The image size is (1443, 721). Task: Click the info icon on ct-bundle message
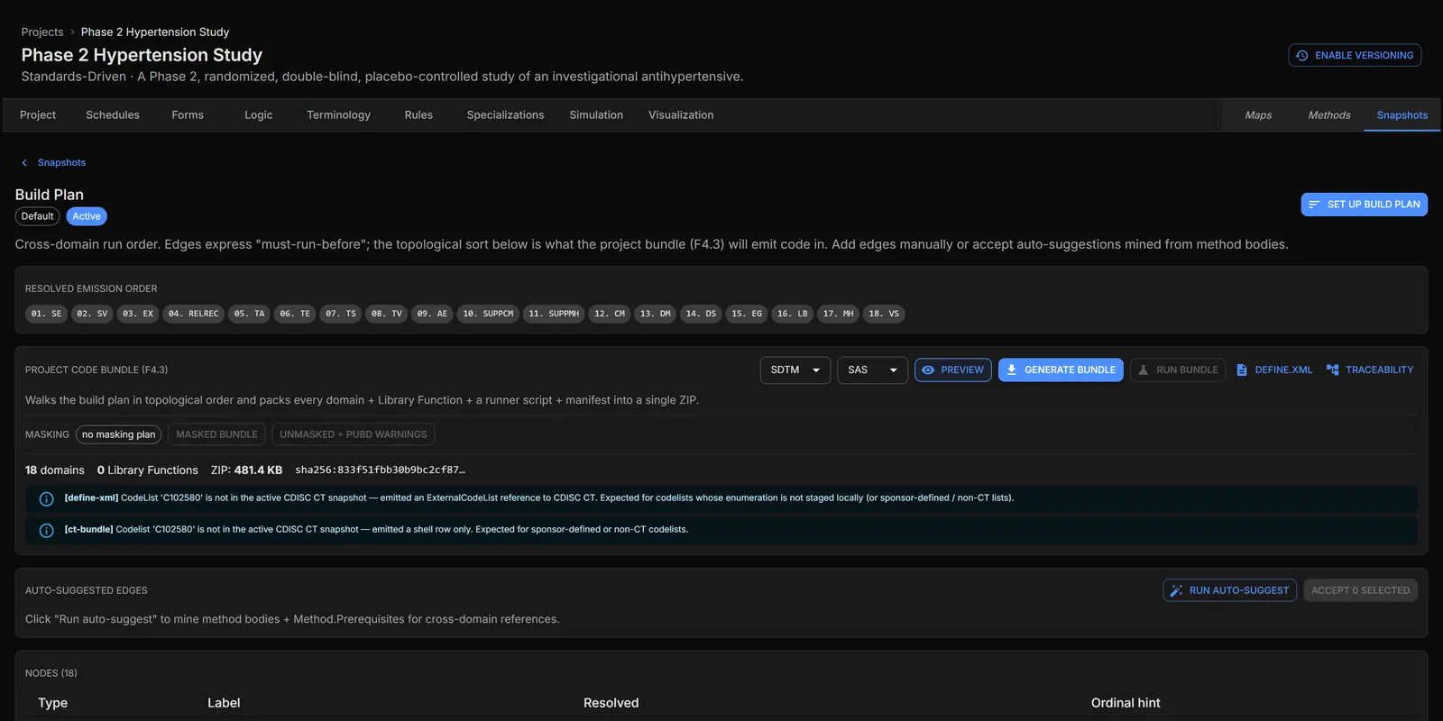[47, 530]
